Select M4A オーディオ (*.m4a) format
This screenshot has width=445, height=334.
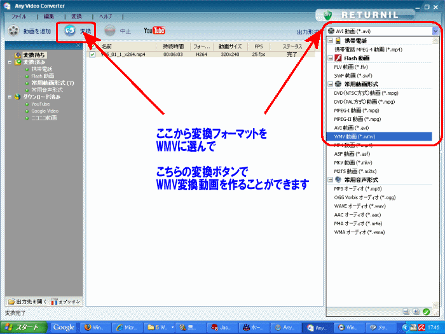point(358,223)
